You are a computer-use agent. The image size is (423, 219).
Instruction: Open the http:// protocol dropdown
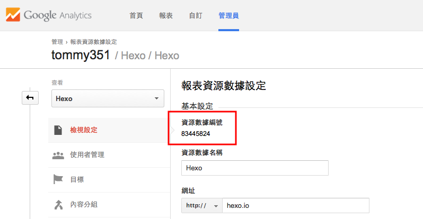click(x=201, y=205)
